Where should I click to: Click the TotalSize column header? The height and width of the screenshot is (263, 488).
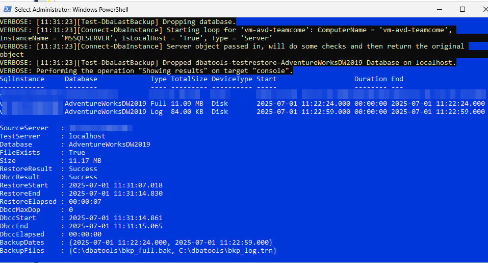(x=189, y=79)
